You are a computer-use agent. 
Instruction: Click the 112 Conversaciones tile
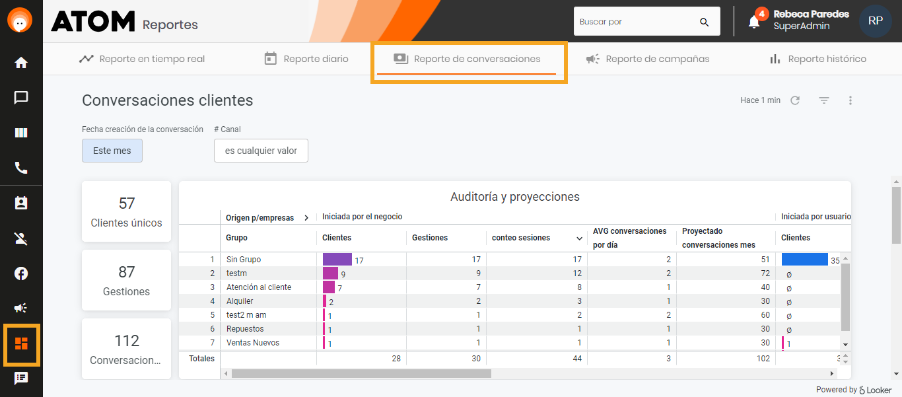126,349
